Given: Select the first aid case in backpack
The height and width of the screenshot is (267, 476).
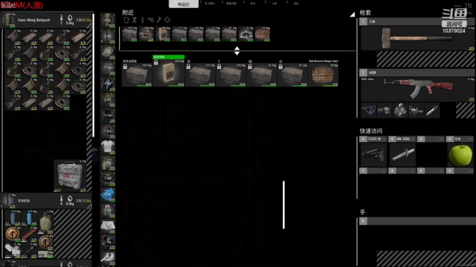Looking at the screenshot, I should point(70,176).
